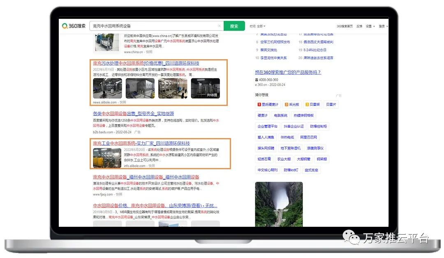444x258 pixels.
Task: Open the 各类中水回用设备出售 ad result title
Action: point(133,114)
